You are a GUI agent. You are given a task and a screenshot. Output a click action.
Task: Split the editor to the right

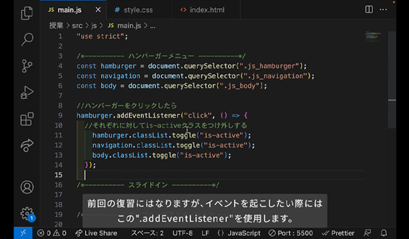[x=369, y=10]
